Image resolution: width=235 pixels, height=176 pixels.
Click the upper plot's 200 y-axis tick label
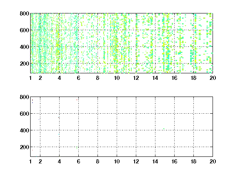(24, 64)
